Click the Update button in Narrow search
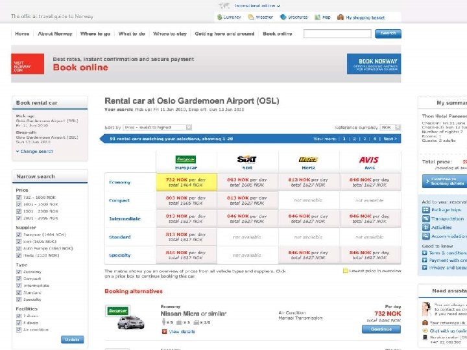467x350 pixels. click(73, 340)
